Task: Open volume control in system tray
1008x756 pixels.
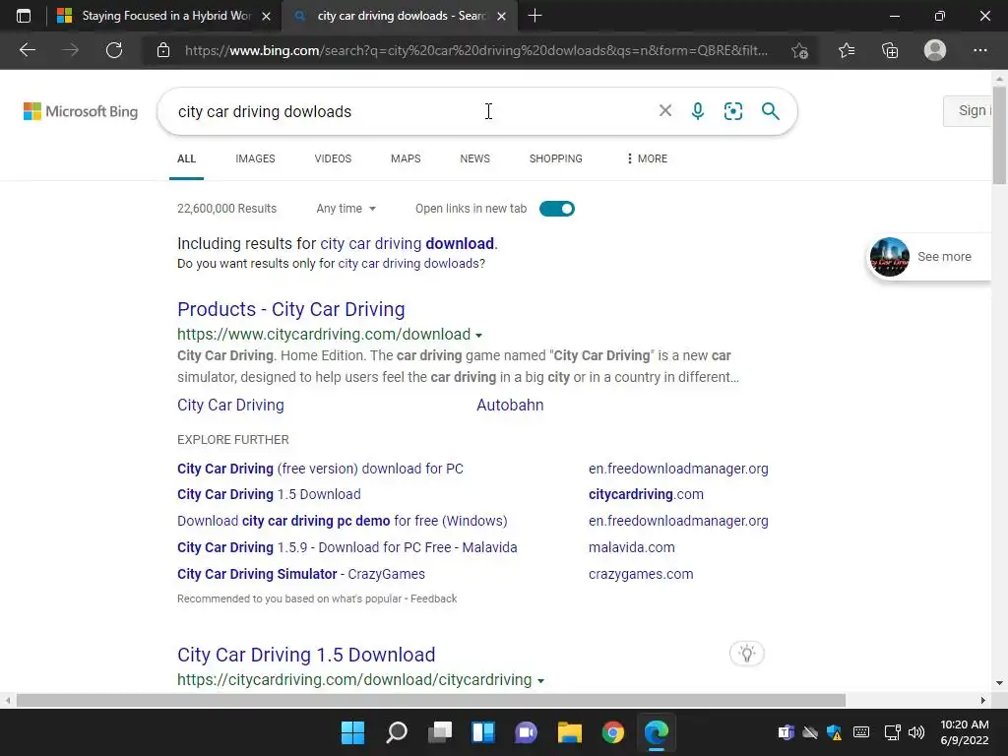Action: [x=916, y=732]
